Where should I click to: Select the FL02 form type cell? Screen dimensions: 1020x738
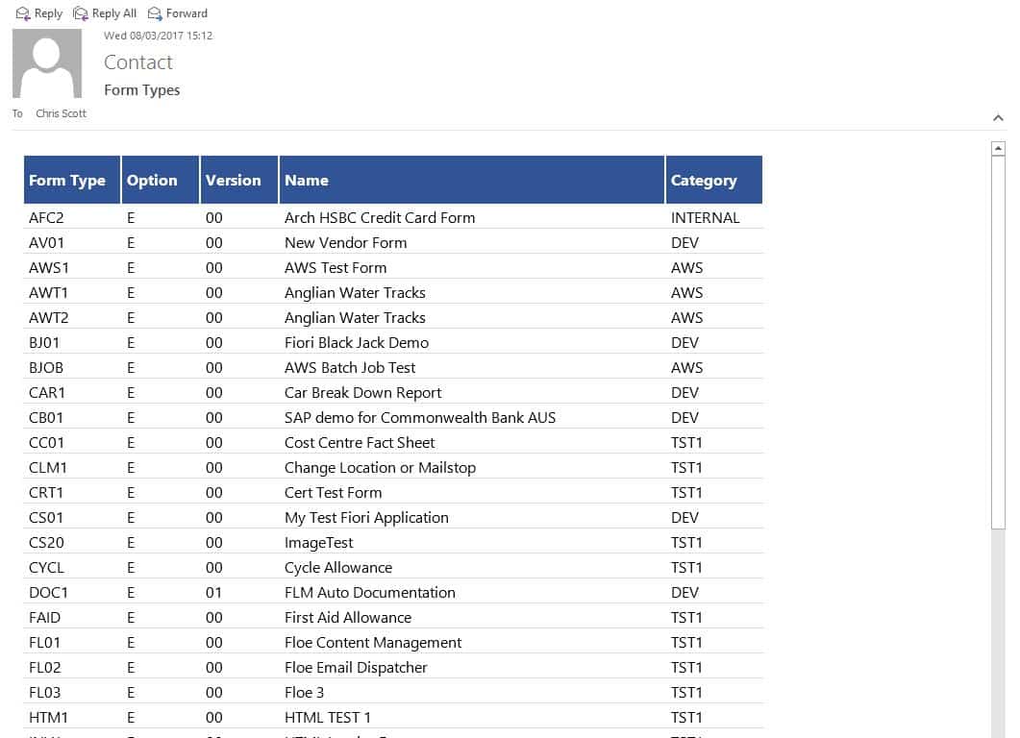pos(45,668)
